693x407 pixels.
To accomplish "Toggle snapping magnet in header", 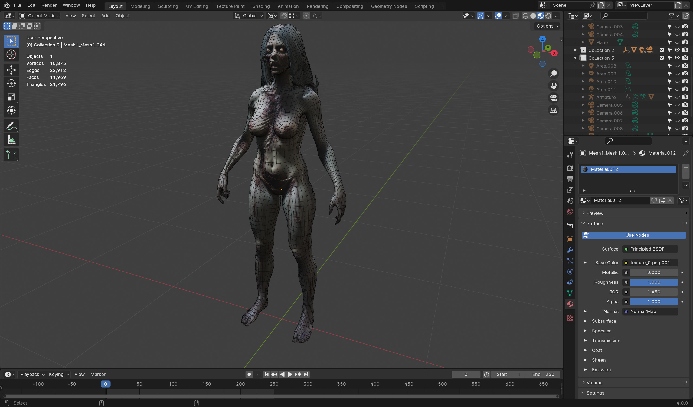I will pos(284,16).
